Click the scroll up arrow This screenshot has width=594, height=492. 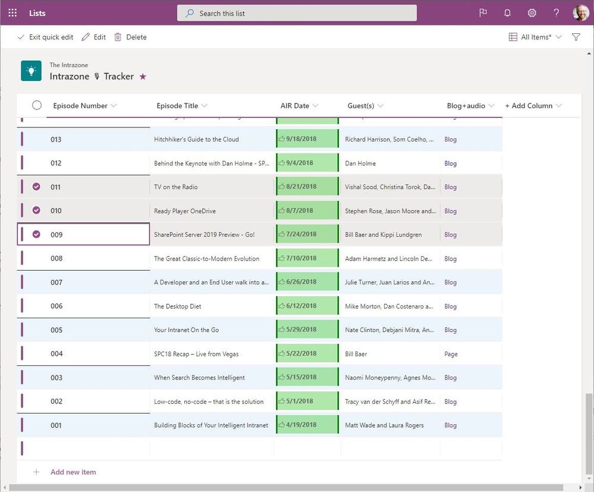(x=589, y=54)
